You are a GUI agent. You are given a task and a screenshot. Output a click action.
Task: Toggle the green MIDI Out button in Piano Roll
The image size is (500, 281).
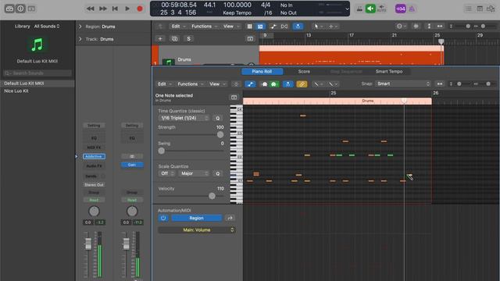pos(273,84)
